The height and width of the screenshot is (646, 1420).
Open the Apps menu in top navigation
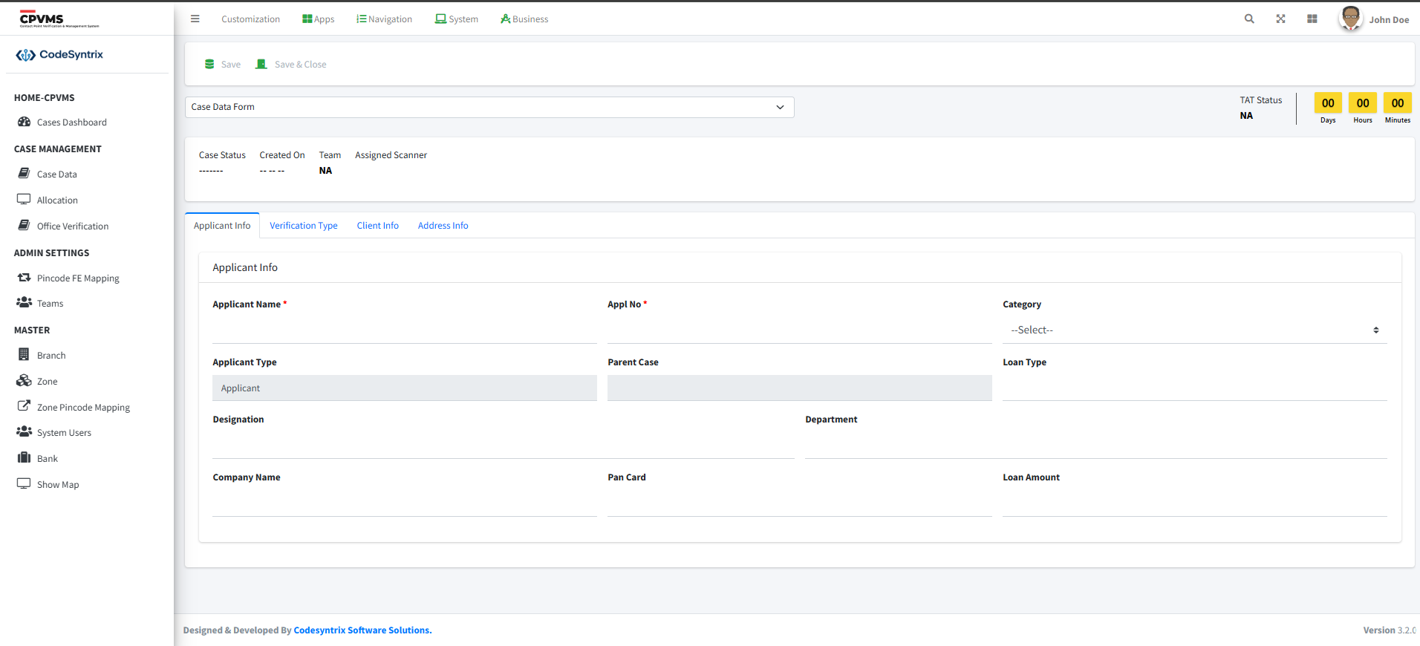click(319, 19)
